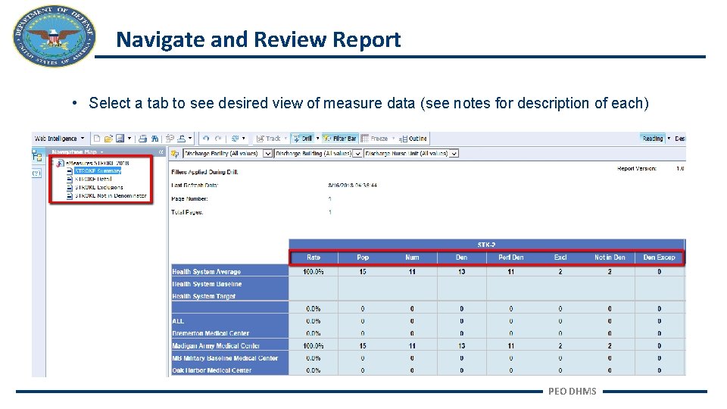Open the Discharge Nurse Unit filter dropdown

coord(454,154)
